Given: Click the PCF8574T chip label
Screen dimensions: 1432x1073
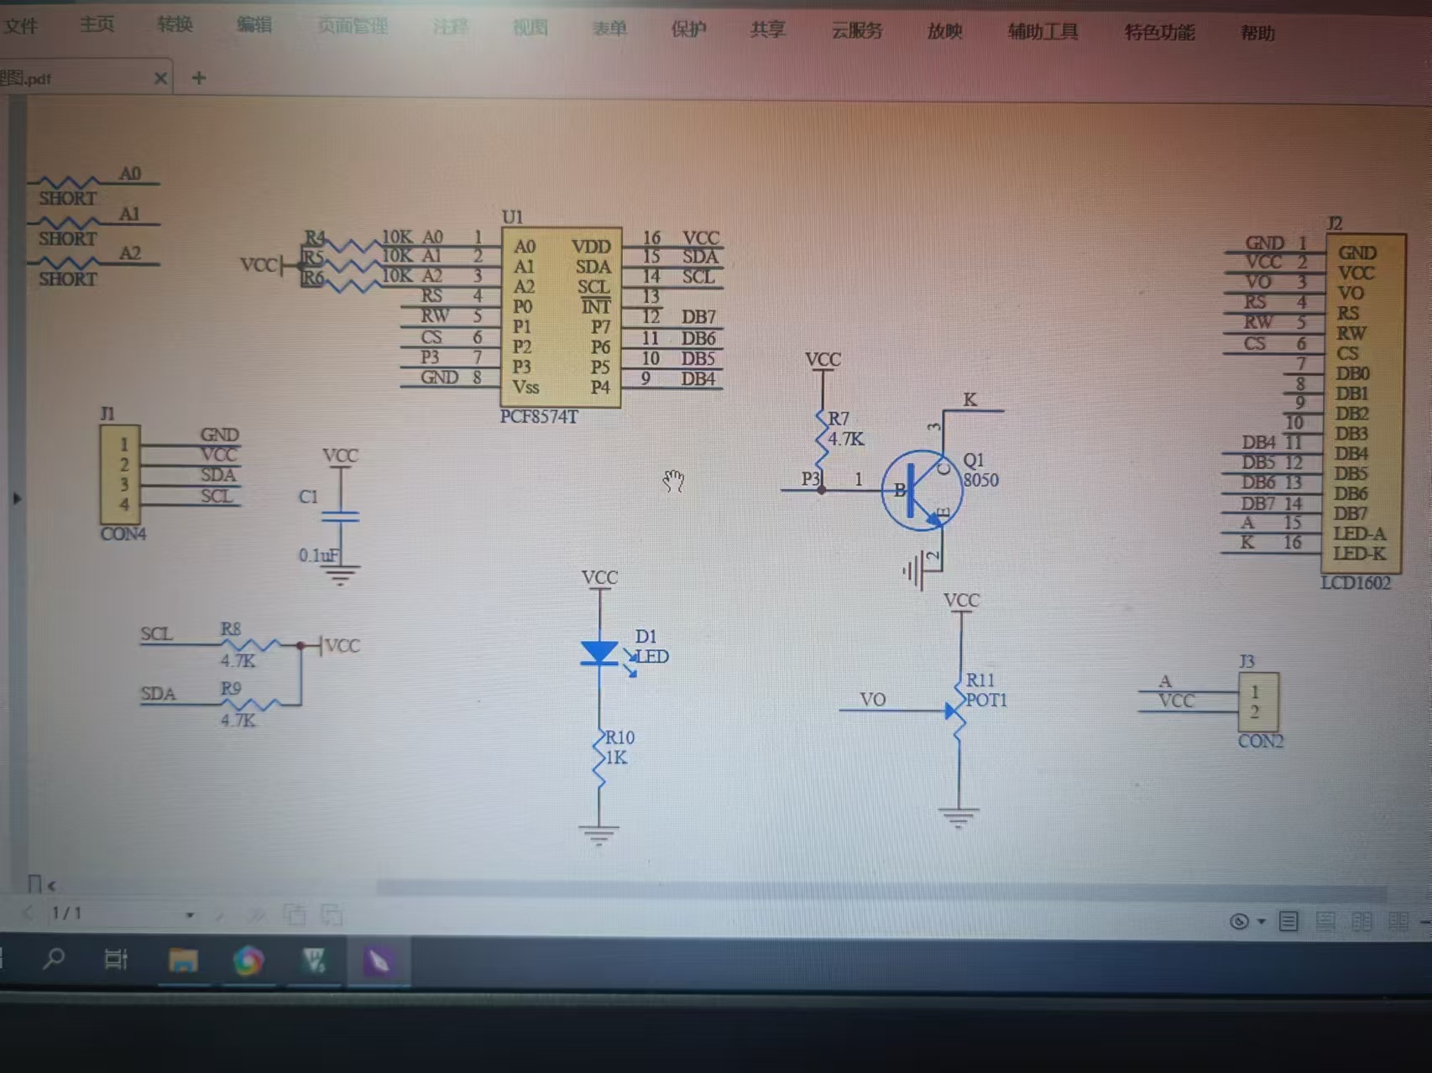Looking at the screenshot, I should click(539, 417).
